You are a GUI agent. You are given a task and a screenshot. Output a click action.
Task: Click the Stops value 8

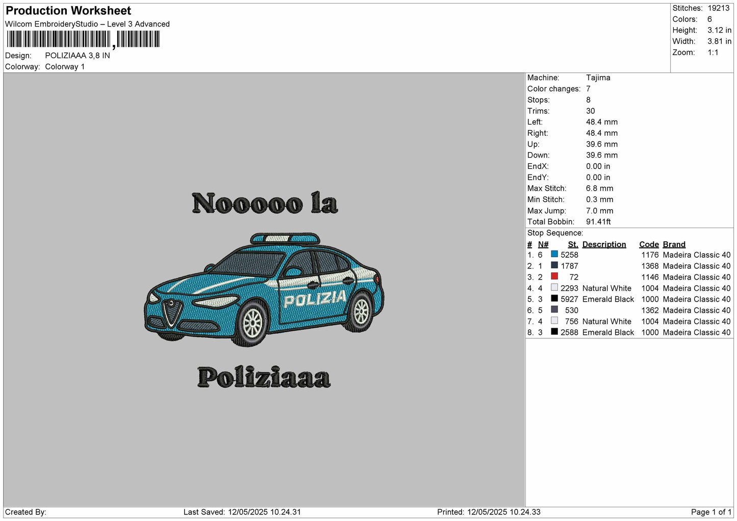point(588,100)
